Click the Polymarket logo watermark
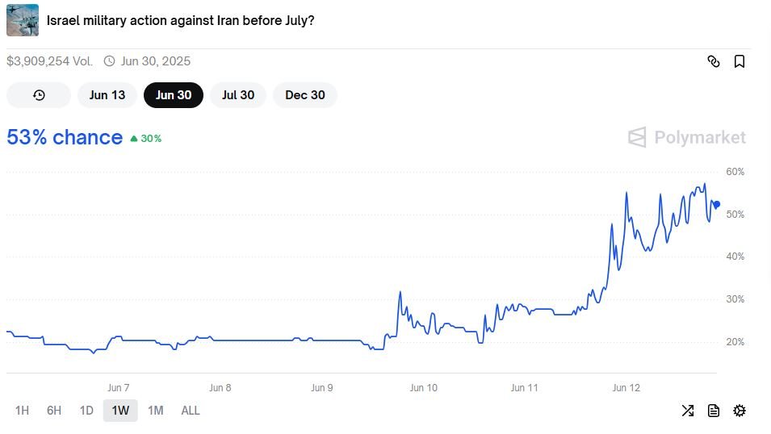Viewport: 771px width, 434px height. (x=687, y=137)
